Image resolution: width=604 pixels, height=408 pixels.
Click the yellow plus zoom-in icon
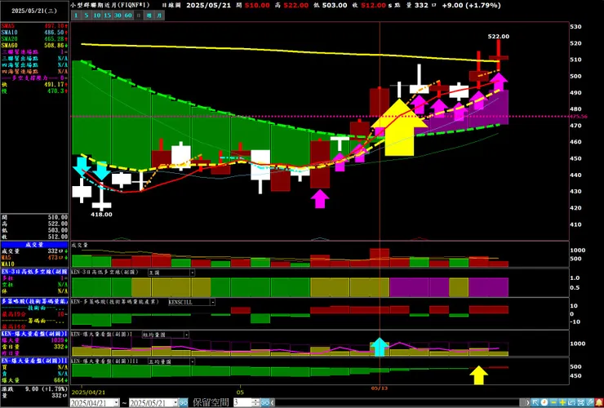(x=562, y=402)
